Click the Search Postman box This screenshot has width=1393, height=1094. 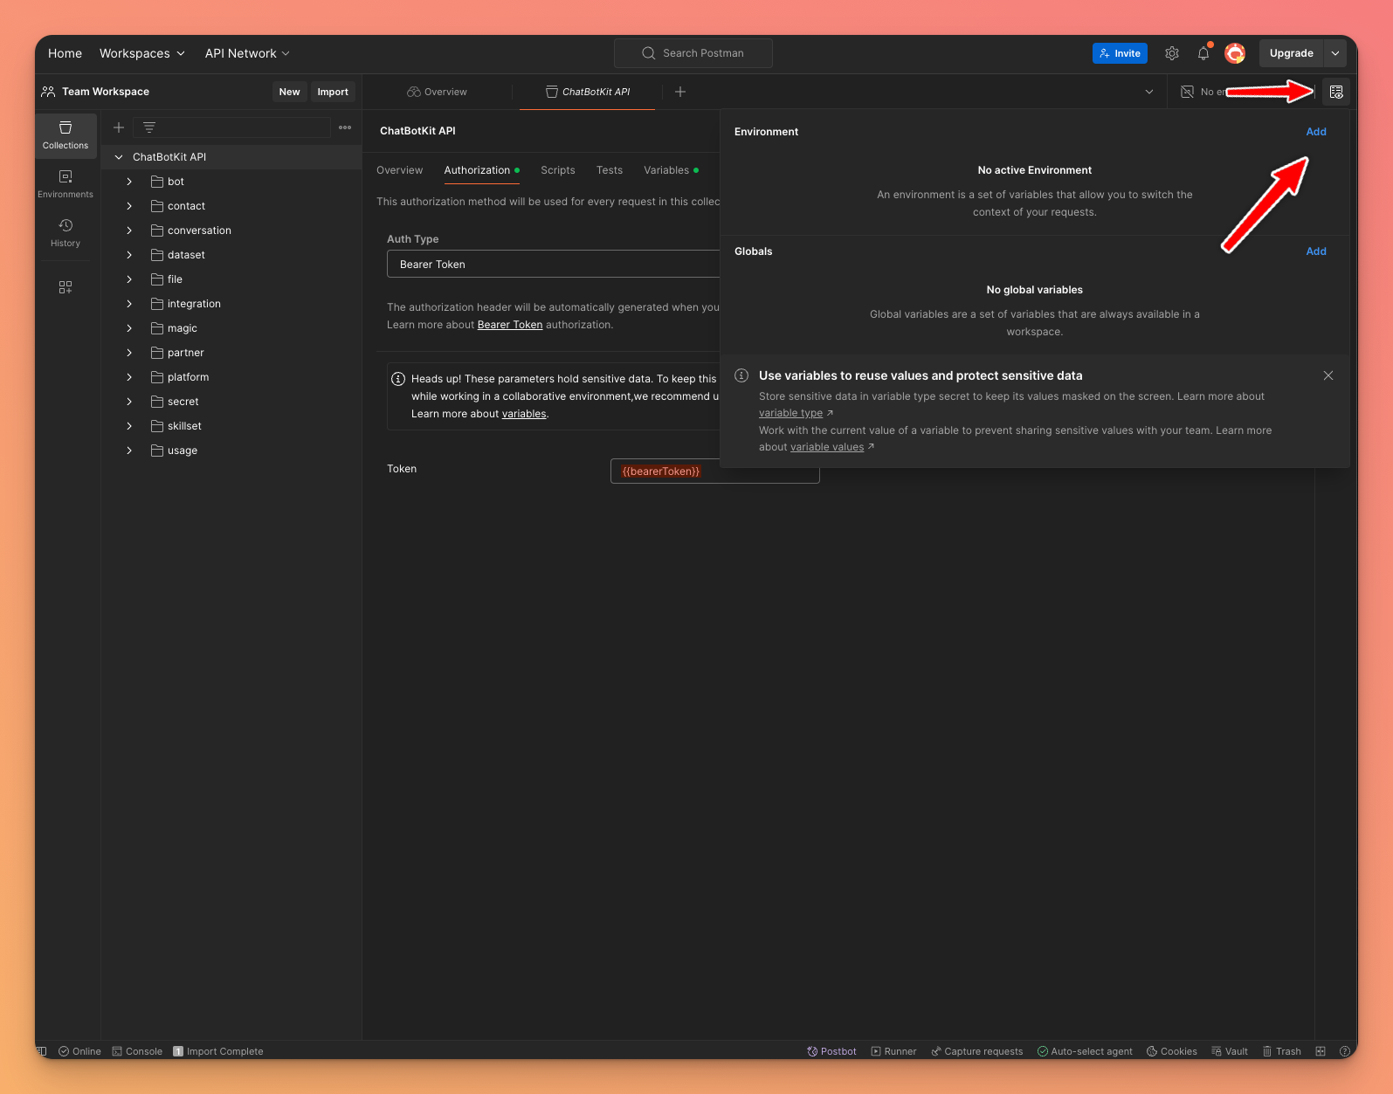point(693,53)
